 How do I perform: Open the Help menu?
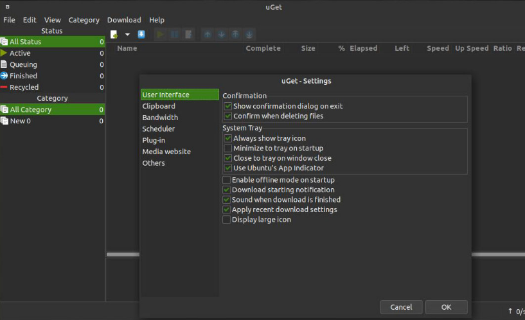[157, 20]
